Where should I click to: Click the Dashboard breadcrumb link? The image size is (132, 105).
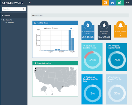coord(38,15)
